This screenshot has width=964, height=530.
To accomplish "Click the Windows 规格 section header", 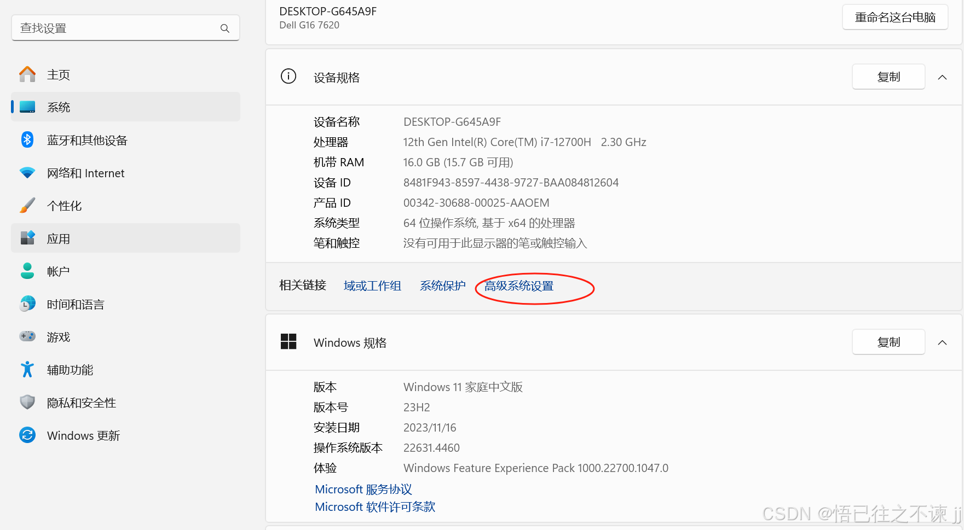I will (x=614, y=342).
